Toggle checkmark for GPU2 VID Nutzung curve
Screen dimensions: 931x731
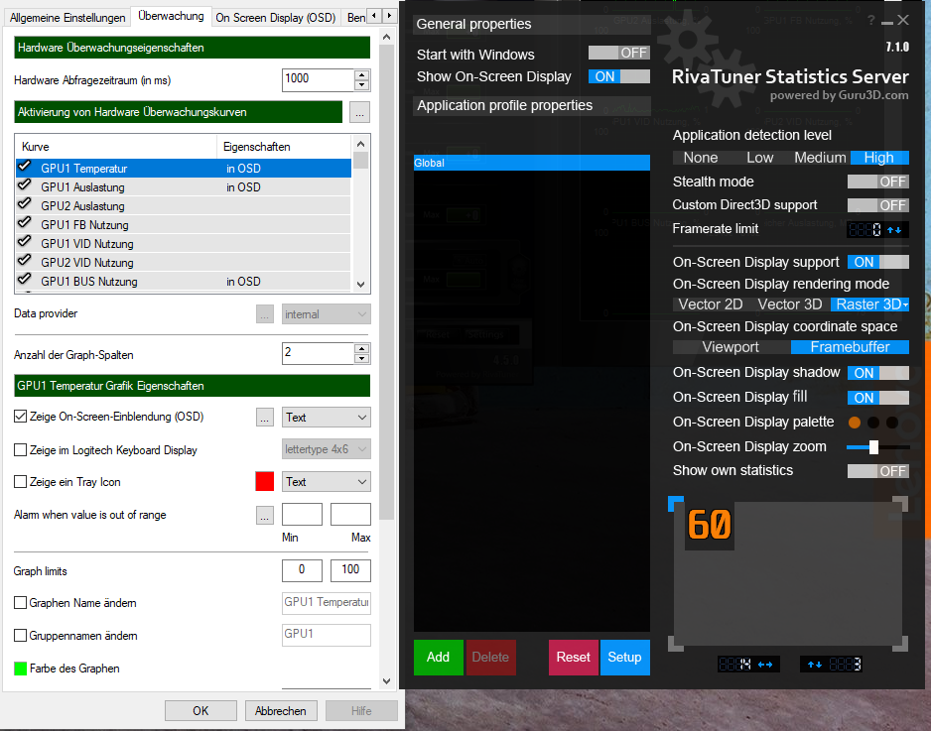point(25,261)
